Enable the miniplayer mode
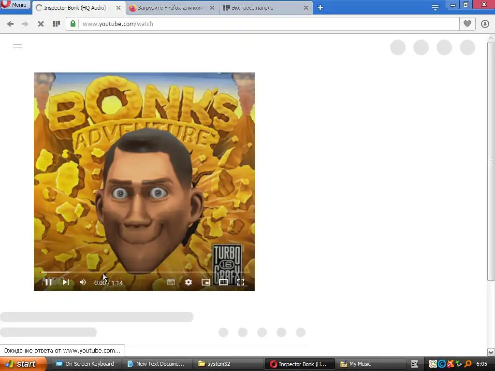This screenshot has width=495, height=371. tap(206, 282)
